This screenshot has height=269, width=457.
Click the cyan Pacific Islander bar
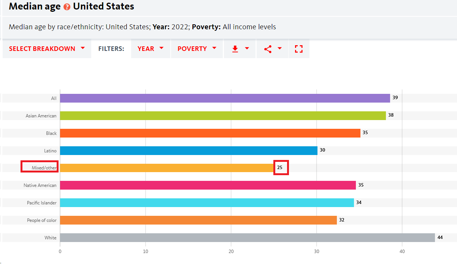[x=207, y=203]
